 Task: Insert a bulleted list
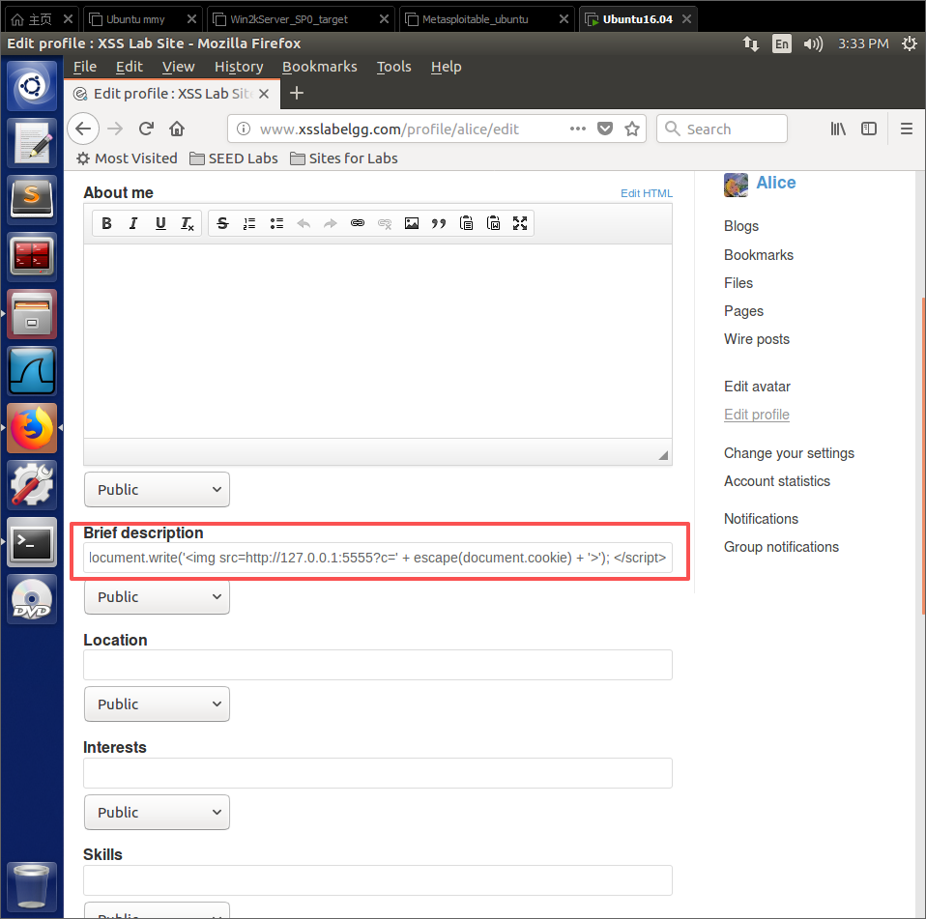pyautogui.click(x=276, y=223)
